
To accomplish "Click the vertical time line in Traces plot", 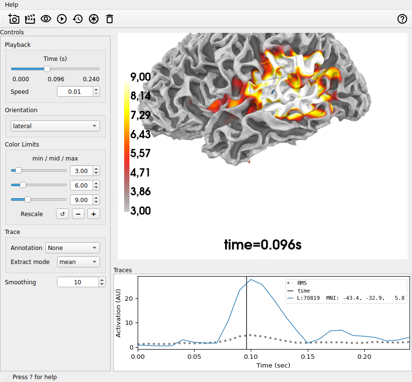I will (x=246, y=313).
